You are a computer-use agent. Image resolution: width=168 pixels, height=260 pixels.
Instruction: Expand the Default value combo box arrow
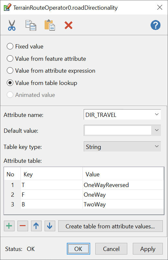[x=157, y=130]
